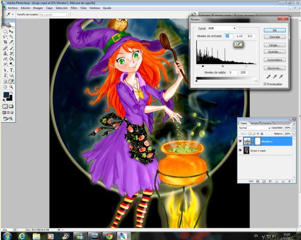The image size is (301, 240).
Task: Select the Hand tool
Action: [5, 87]
